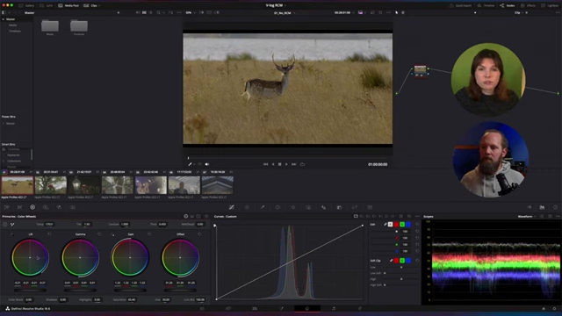Show the Nodes panel
The height and width of the screenshot is (316, 562).
click(508, 6)
